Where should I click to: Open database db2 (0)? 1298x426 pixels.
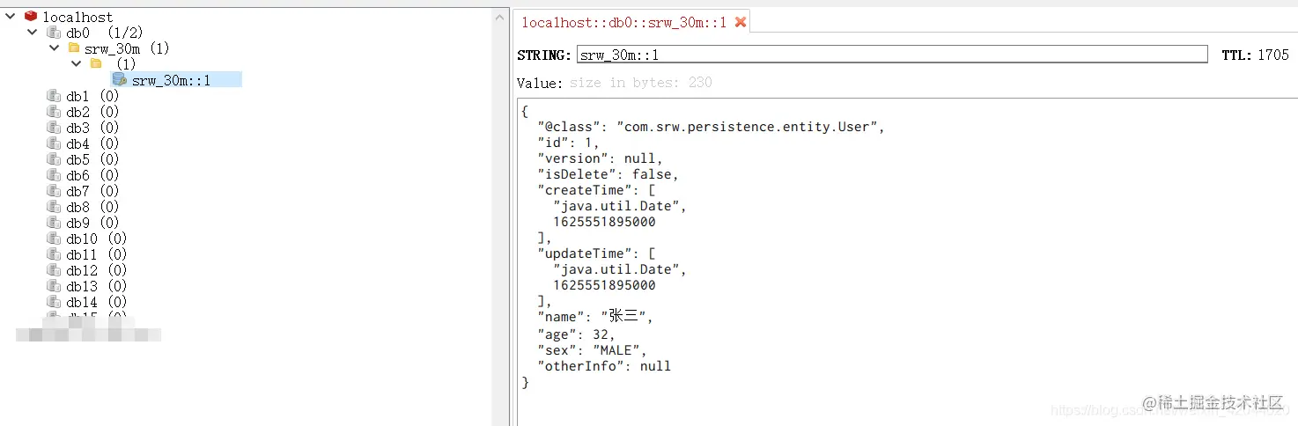(x=92, y=112)
